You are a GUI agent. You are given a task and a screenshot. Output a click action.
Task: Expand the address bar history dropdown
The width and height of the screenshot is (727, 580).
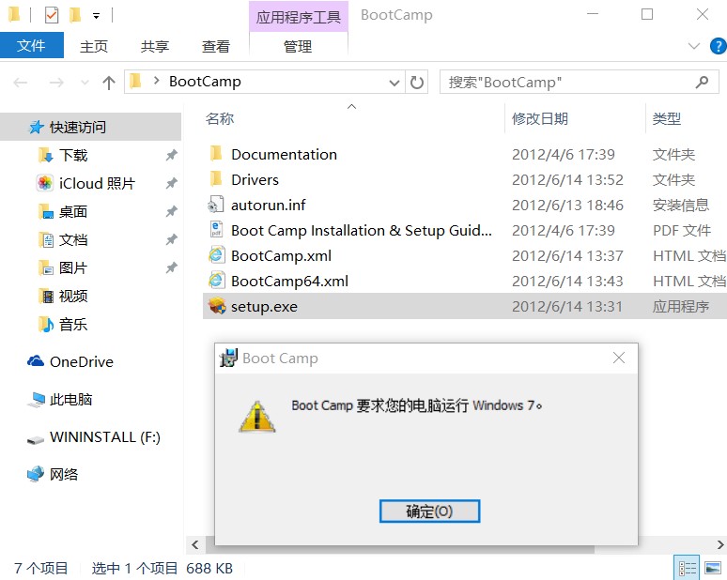click(394, 83)
